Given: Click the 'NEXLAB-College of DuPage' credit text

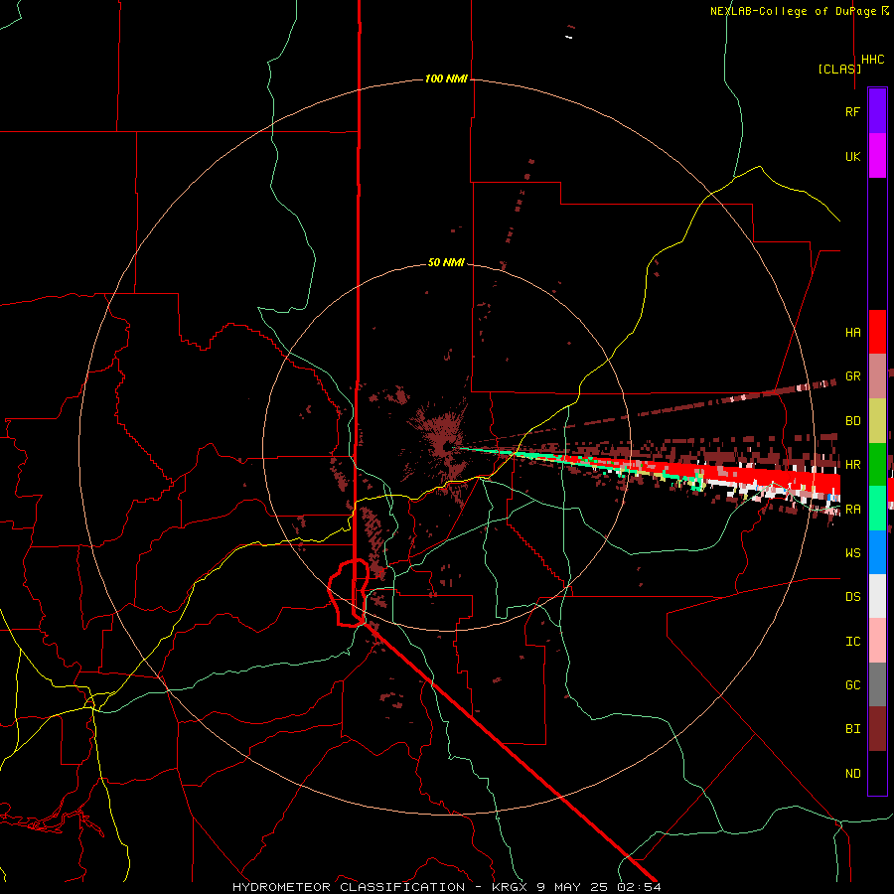Looking at the screenshot, I should click(793, 11).
